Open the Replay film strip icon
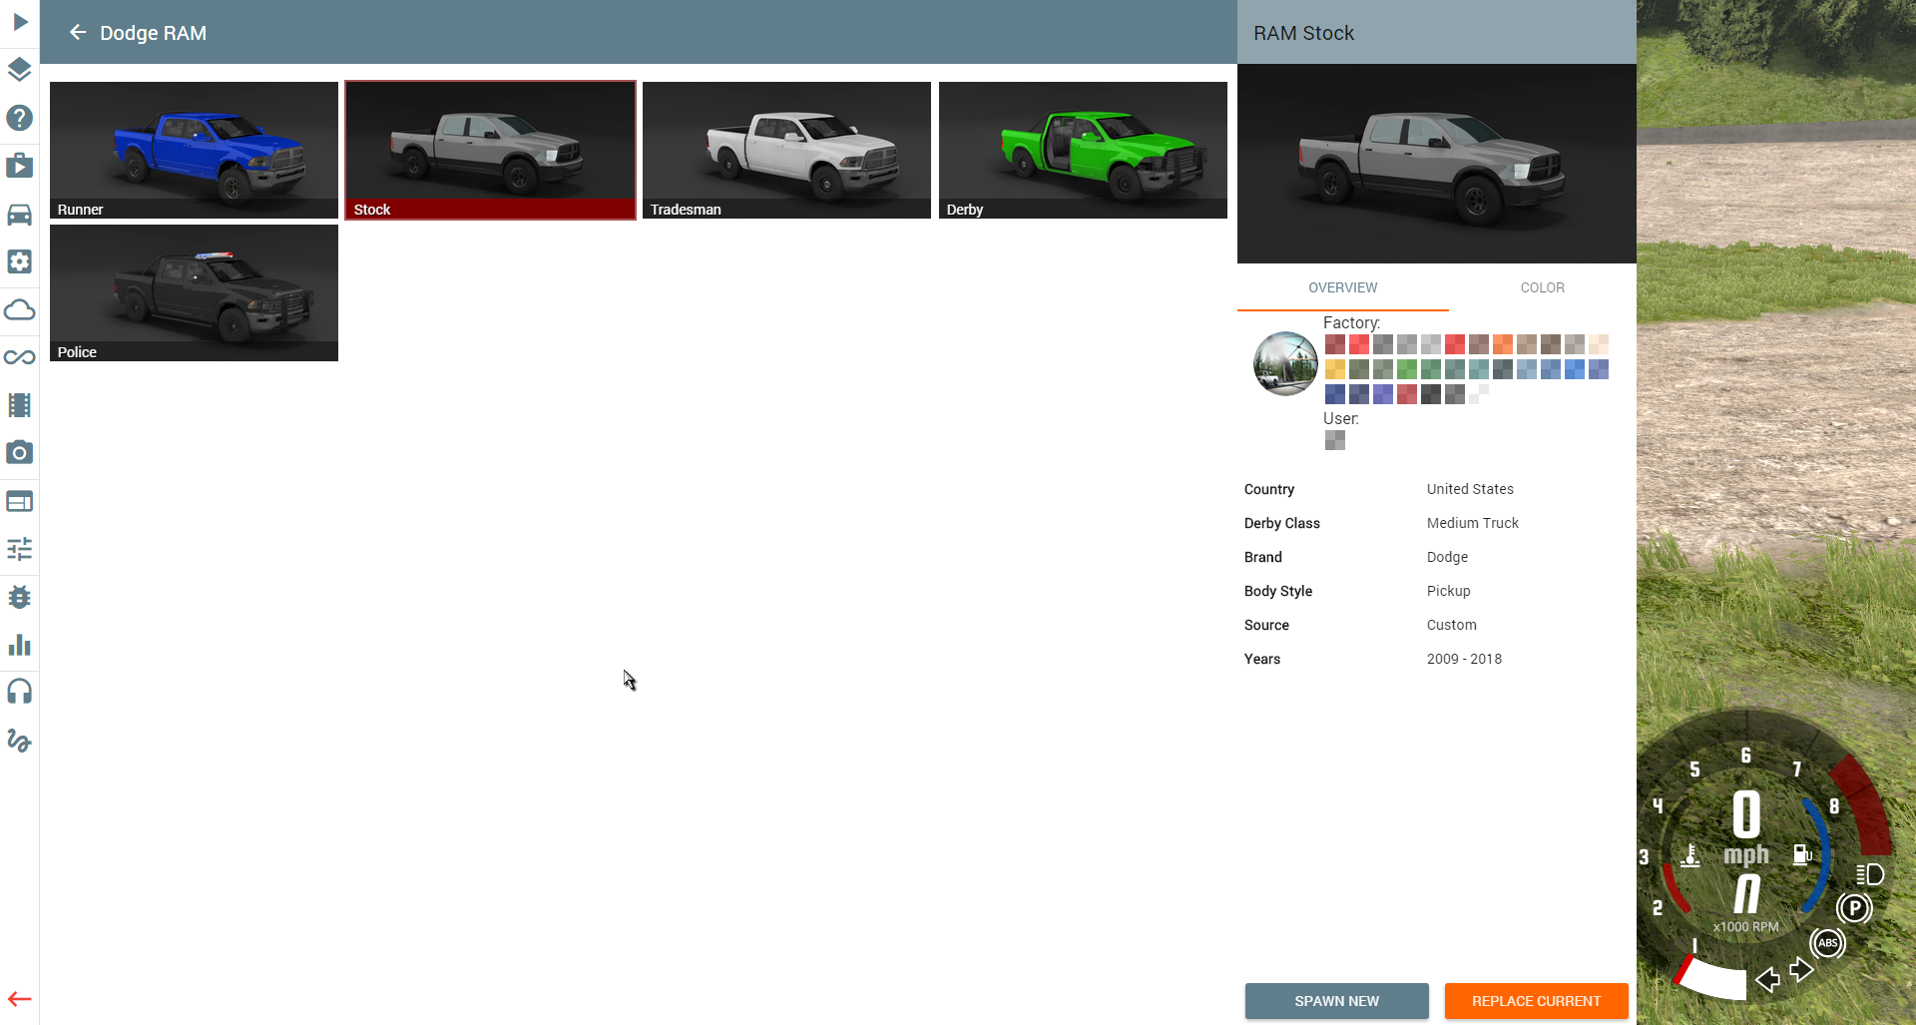Viewport: 1916px width, 1025px height. coord(20,405)
